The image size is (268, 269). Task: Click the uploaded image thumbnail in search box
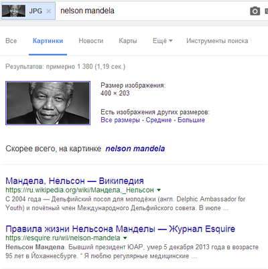13,11
